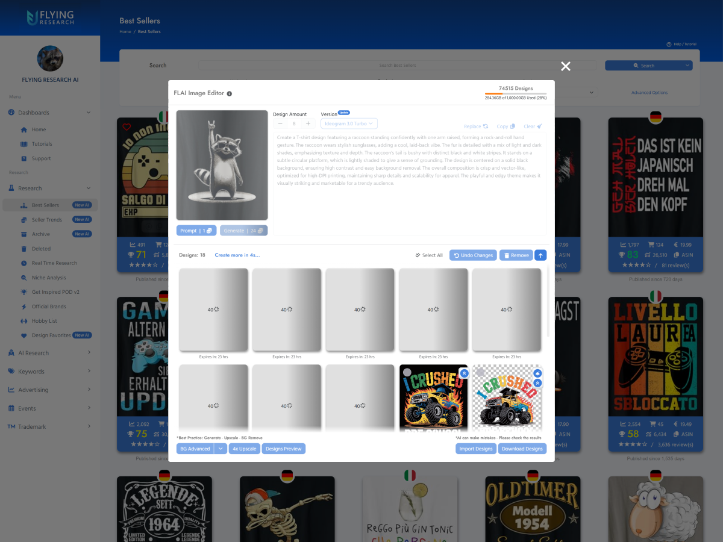Expand the Trademark menu
This screenshot has width=723, height=542.
click(50, 427)
